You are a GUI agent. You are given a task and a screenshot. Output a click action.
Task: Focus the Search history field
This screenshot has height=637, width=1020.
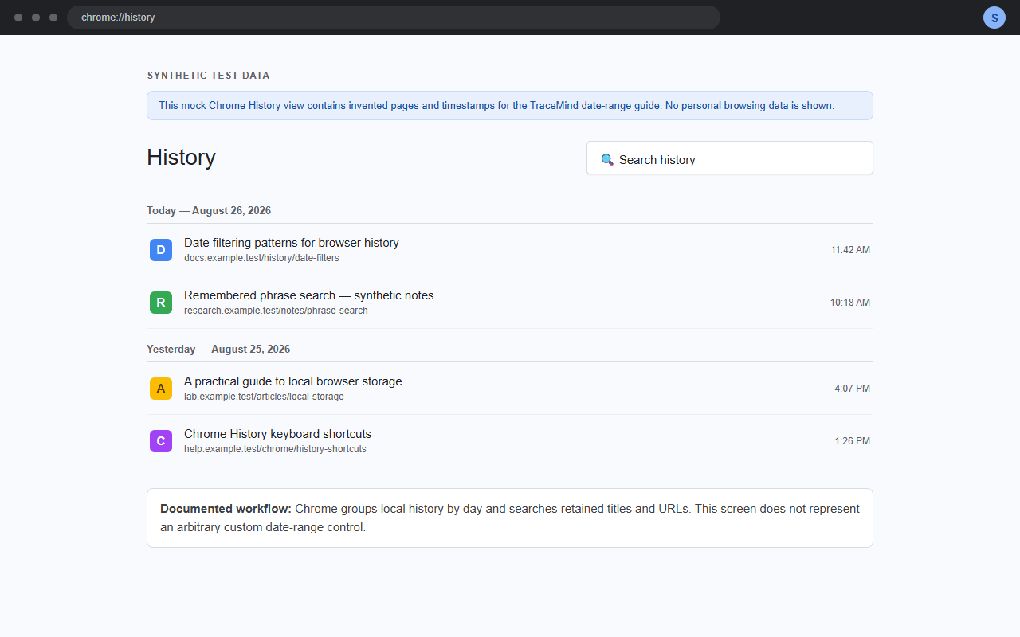pos(730,158)
